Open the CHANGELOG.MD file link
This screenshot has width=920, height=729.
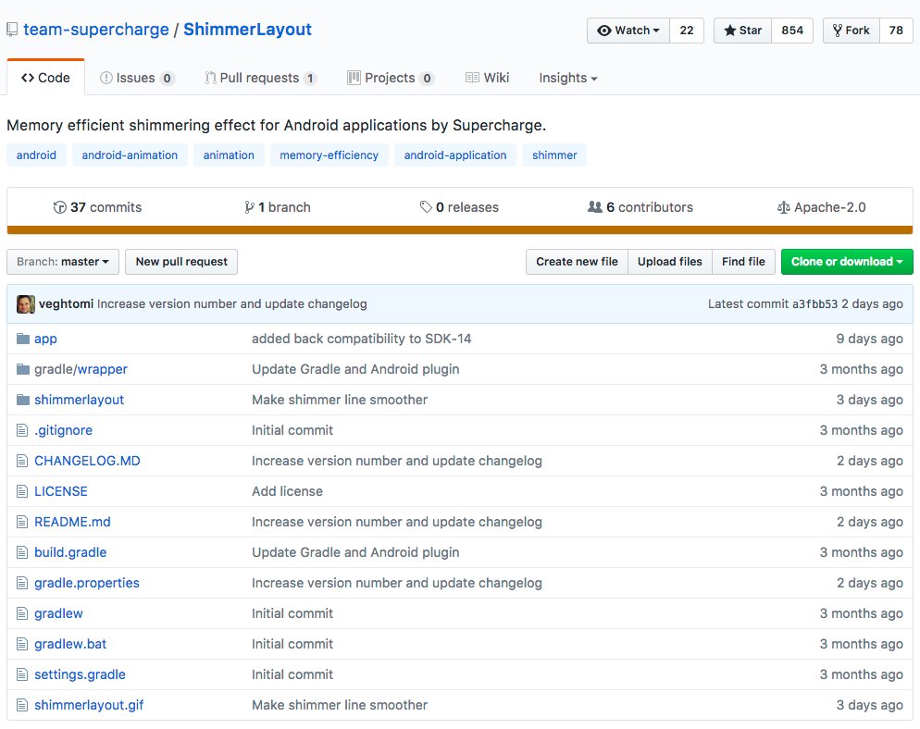[x=87, y=461]
